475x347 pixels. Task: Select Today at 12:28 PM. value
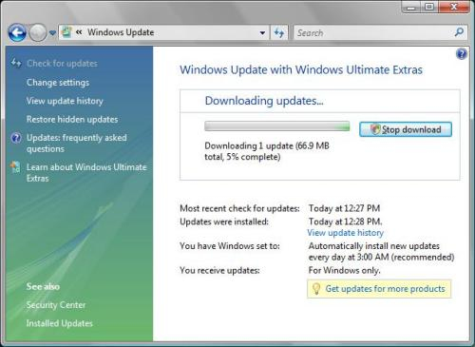pos(345,222)
